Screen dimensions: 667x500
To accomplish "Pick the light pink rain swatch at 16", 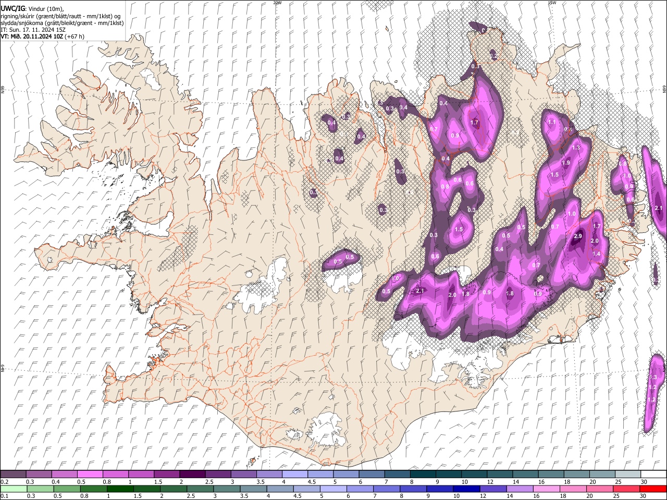I will [x=546, y=489].
